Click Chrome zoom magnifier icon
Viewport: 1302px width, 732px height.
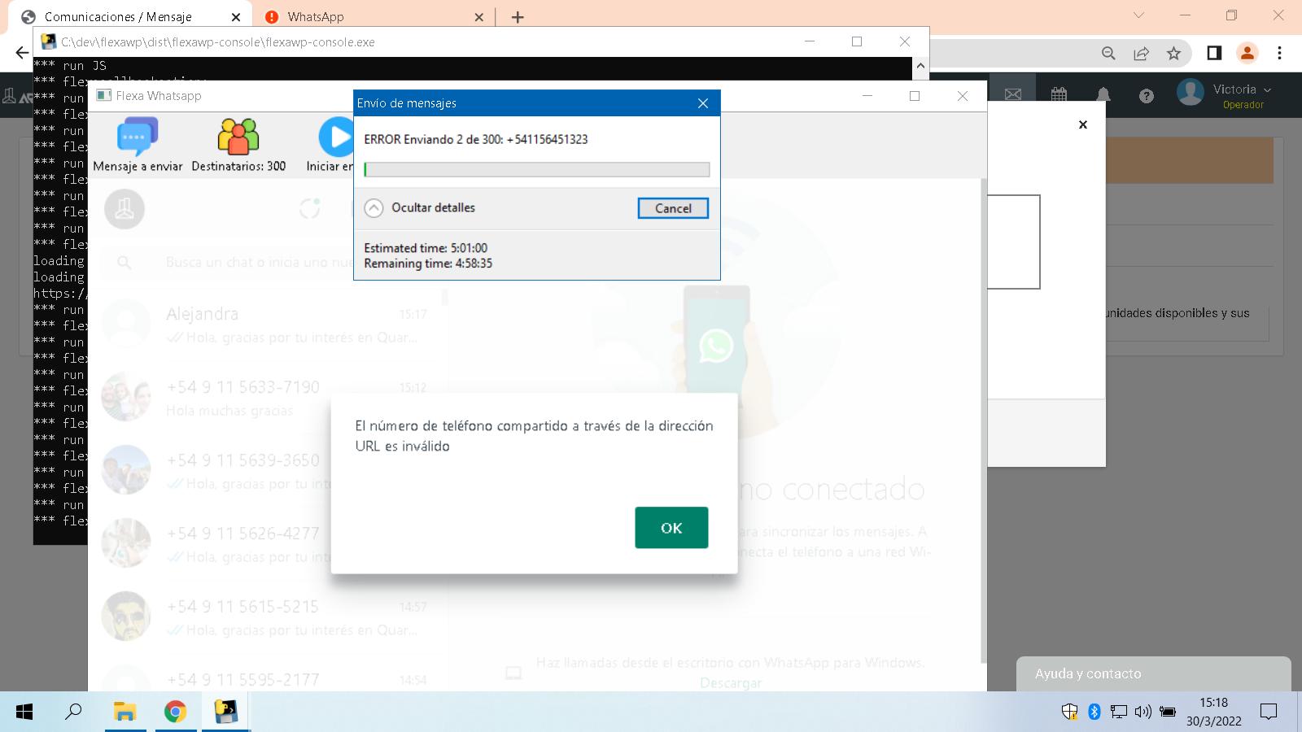coord(1108,53)
